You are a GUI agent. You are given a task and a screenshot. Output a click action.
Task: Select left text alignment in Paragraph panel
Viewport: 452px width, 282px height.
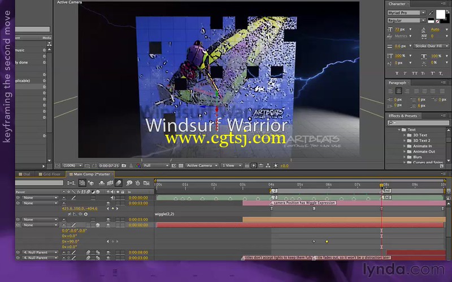coord(390,91)
